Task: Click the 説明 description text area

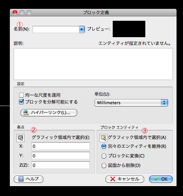Action: point(93,64)
